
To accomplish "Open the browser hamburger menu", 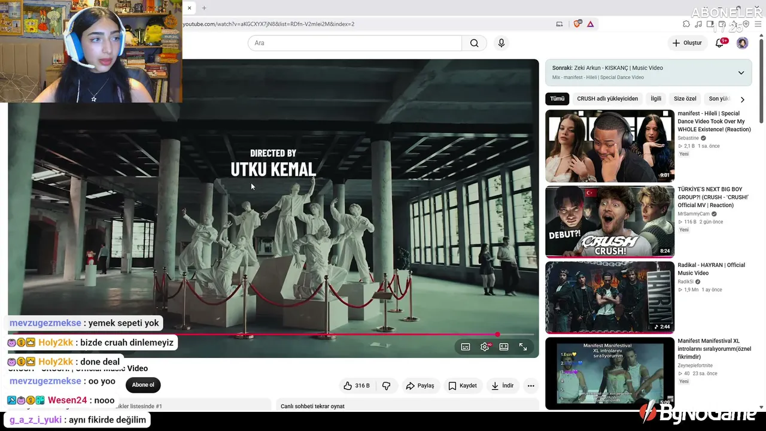I will [758, 24].
